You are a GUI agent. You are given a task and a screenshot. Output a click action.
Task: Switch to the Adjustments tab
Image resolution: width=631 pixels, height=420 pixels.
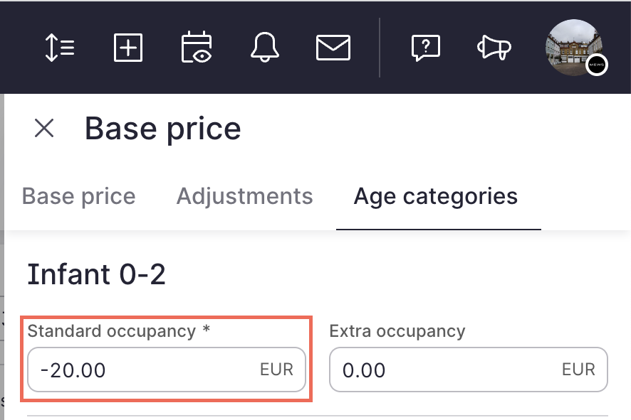tap(245, 196)
